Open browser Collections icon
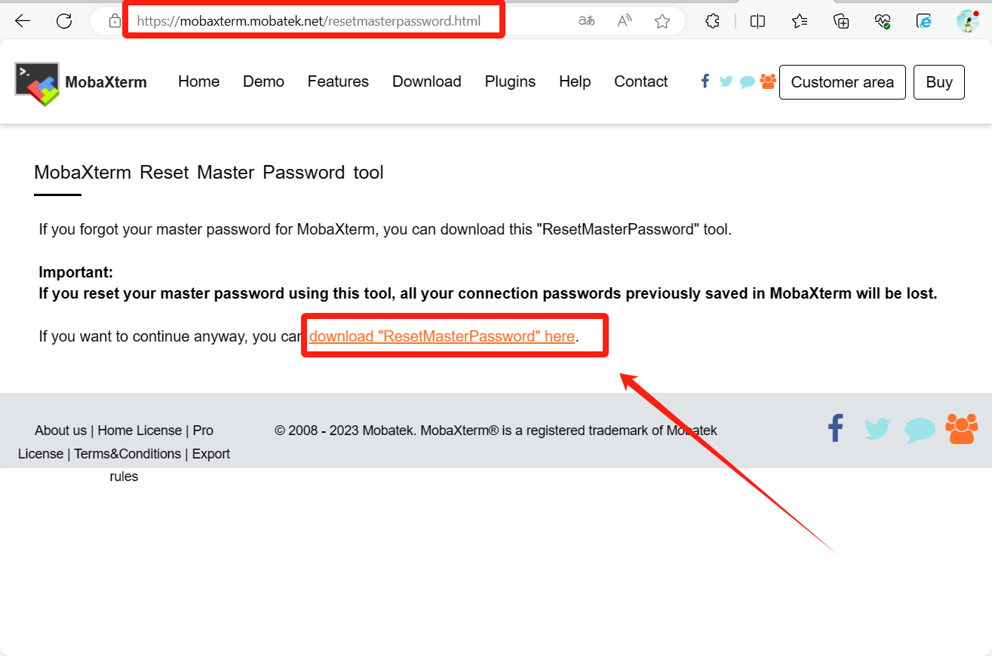992x656 pixels. pyautogui.click(x=842, y=21)
